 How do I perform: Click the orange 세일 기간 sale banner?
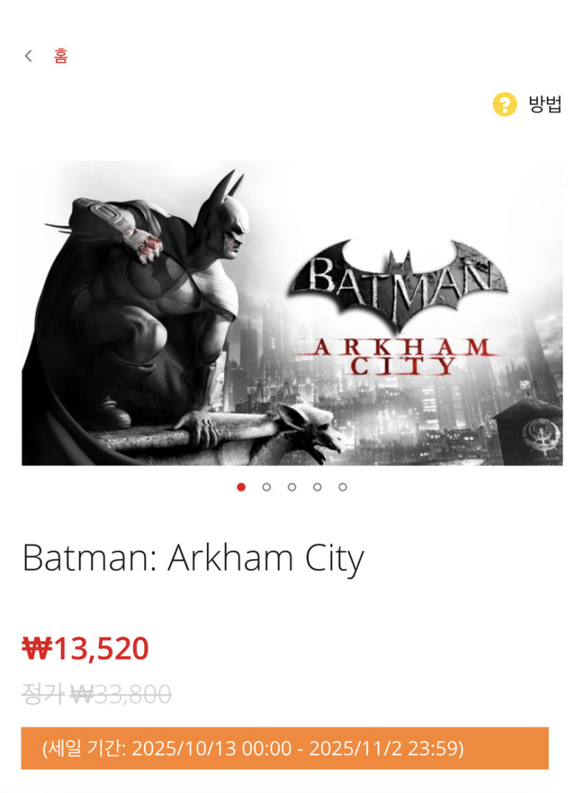click(x=285, y=748)
